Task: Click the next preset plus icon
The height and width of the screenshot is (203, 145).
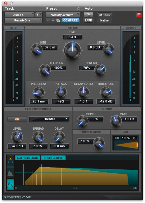Action: 53,20
